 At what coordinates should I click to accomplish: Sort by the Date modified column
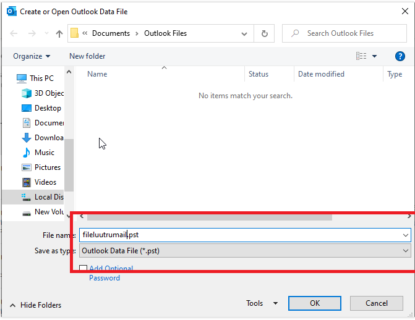(321, 74)
